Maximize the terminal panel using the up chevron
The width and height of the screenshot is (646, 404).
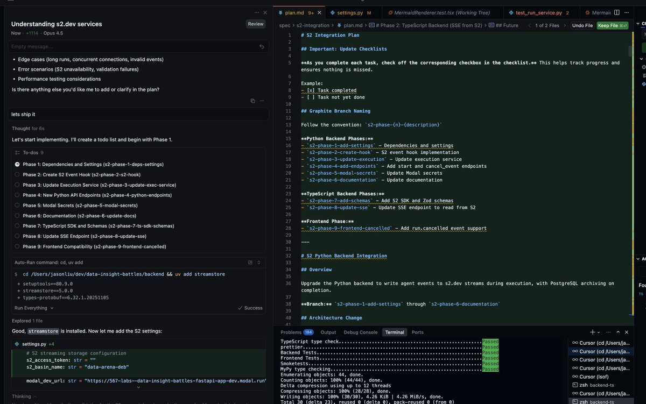[x=618, y=332]
